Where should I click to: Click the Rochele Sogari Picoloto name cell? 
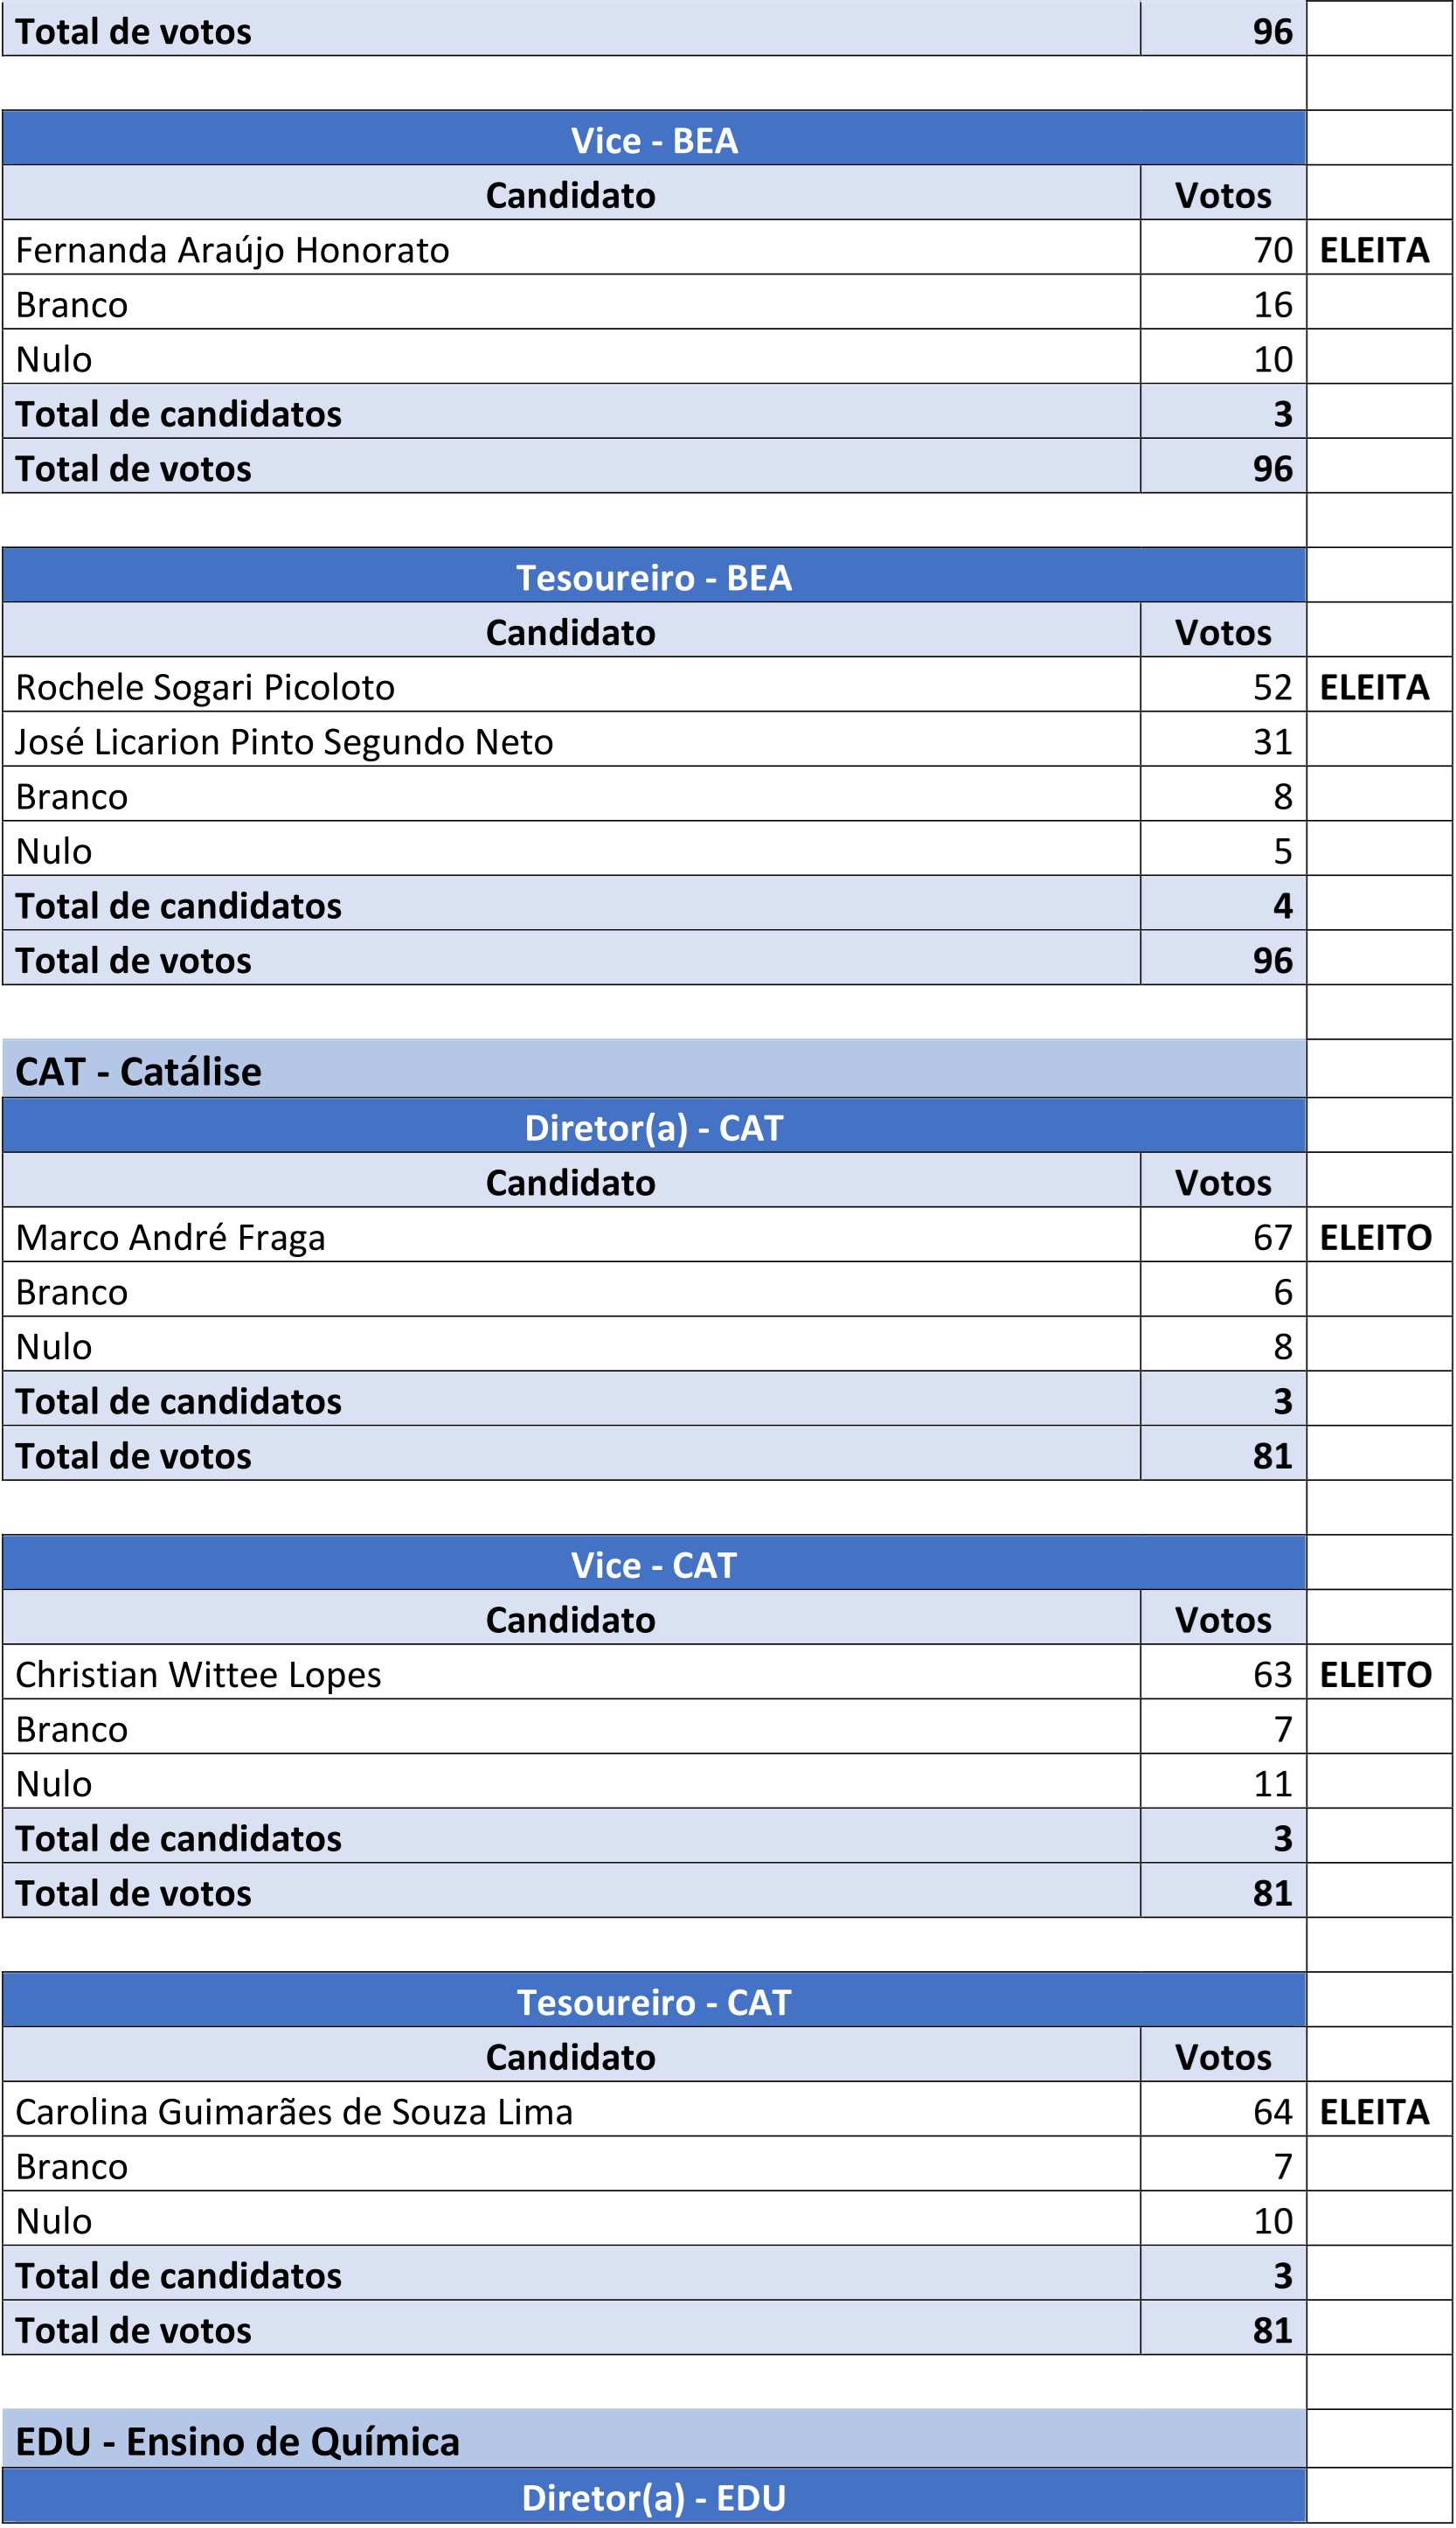pos(205,687)
